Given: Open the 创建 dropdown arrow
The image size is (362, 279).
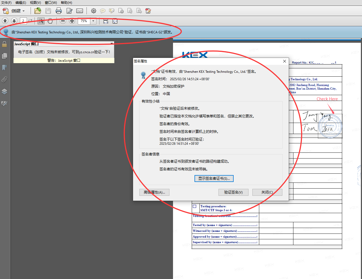Looking at the screenshot, I should point(24,11).
